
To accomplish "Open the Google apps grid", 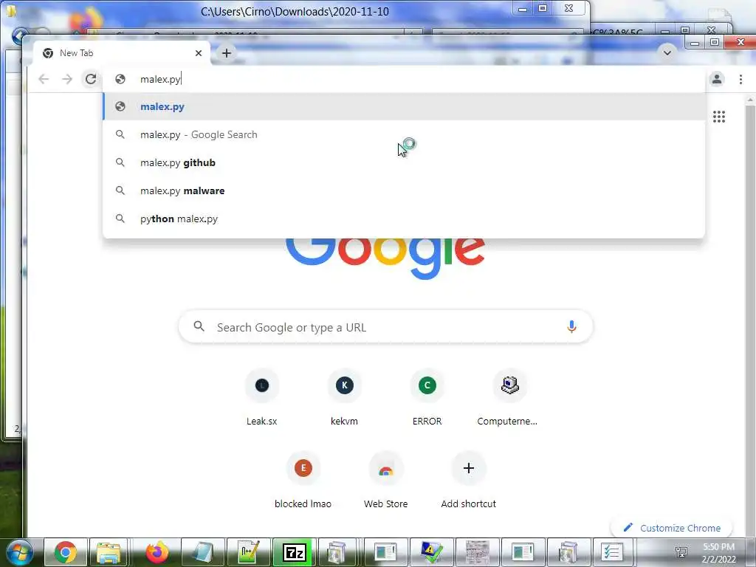I will coord(719,116).
